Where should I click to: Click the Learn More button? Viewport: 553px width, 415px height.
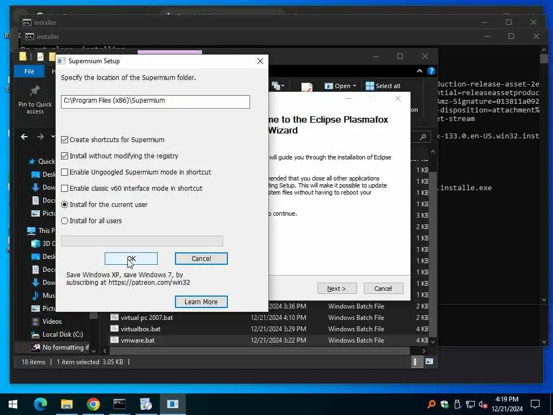(201, 302)
